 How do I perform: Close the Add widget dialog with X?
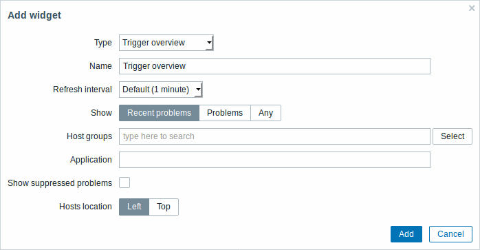[x=472, y=8]
